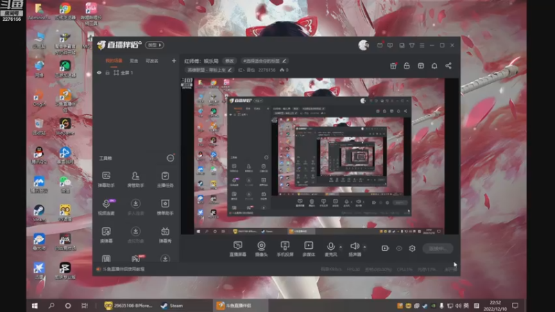Toggle visibility eye of 全屏 1 source
The image size is (555, 312).
(x=99, y=73)
